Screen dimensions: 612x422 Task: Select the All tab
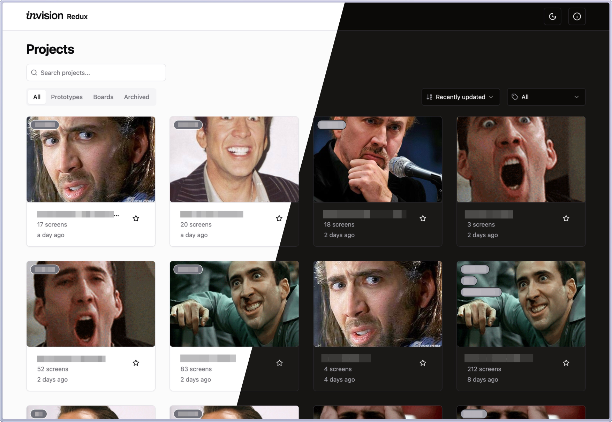(x=37, y=97)
